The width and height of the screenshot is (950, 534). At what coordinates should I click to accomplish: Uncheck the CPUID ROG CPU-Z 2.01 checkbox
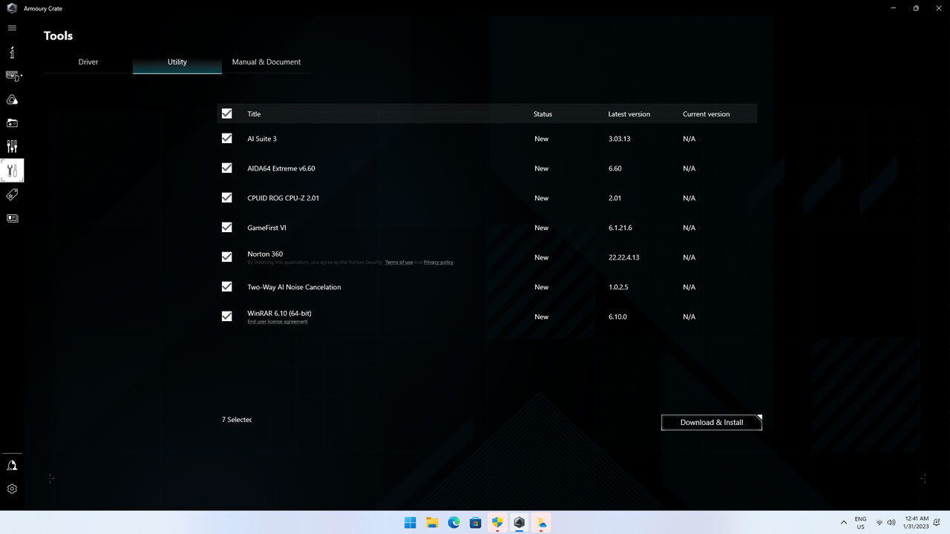pyautogui.click(x=227, y=197)
